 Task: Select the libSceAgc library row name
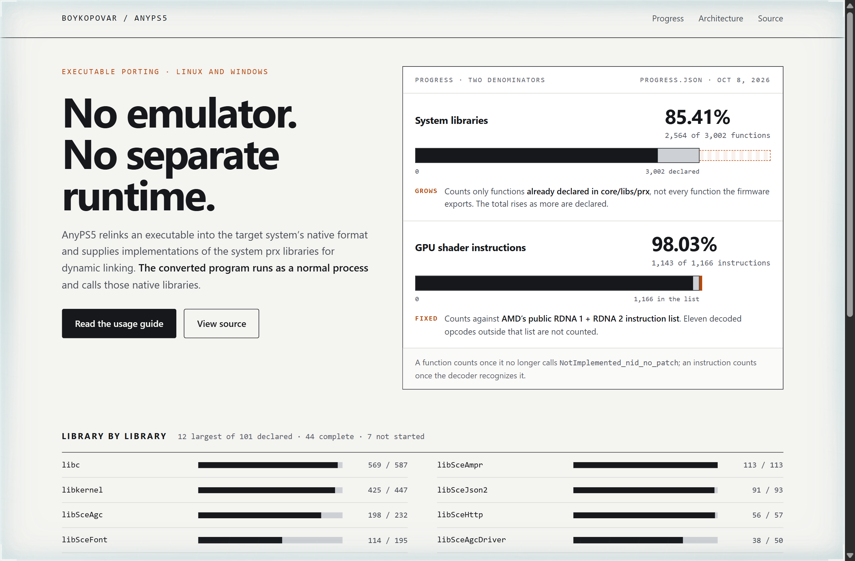[x=82, y=515]
